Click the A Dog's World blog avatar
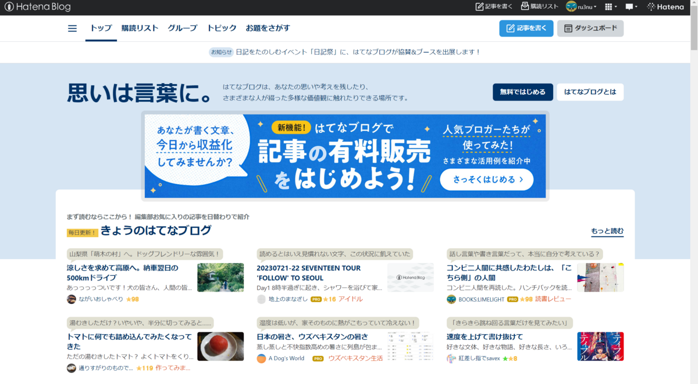This screenshot has height=384, width=698. [x=262, y=358]
